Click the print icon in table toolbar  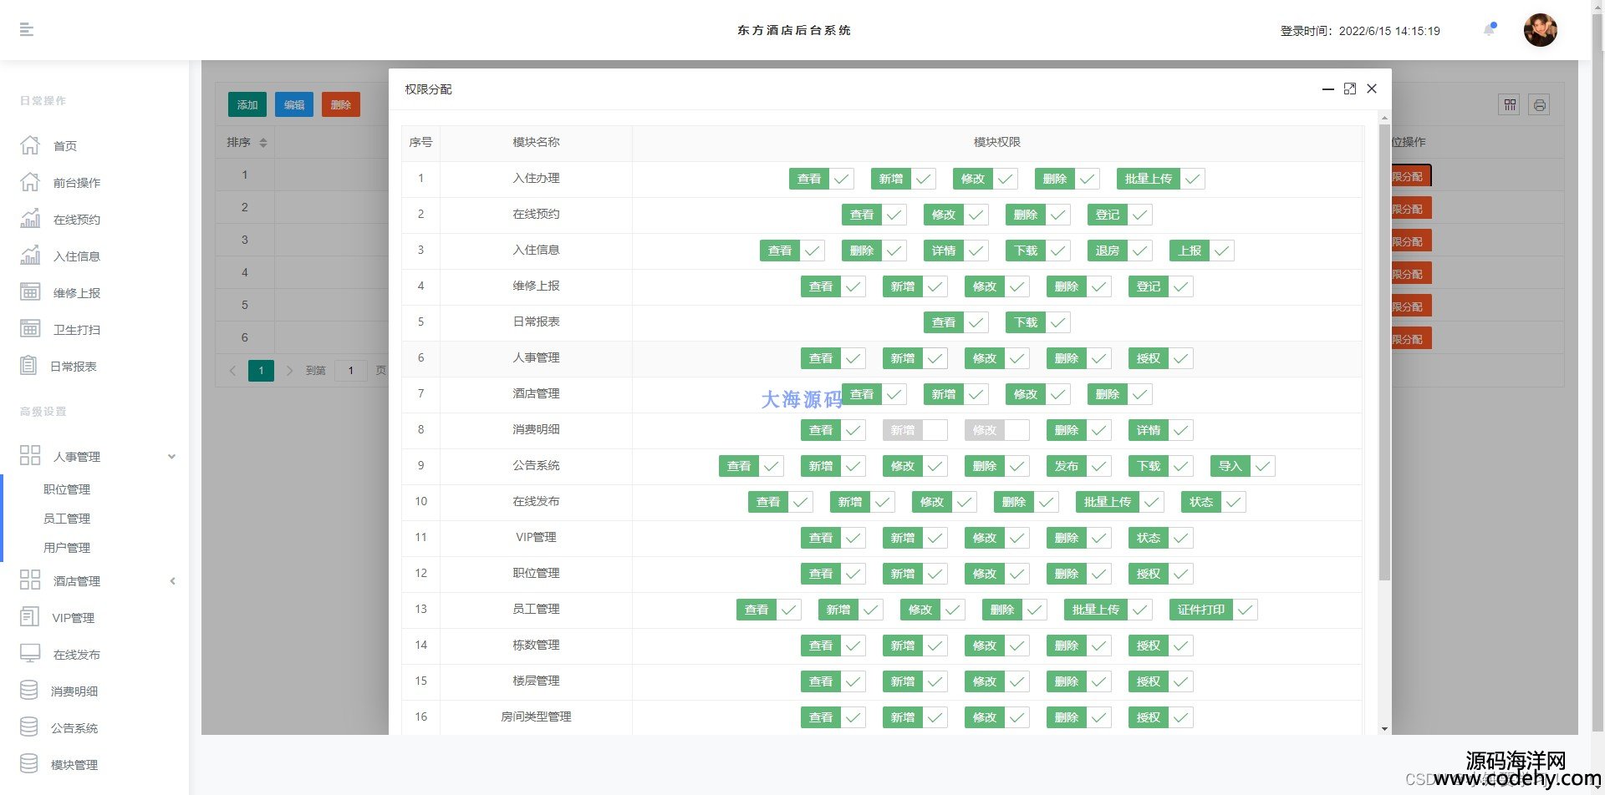[1539, 104]
